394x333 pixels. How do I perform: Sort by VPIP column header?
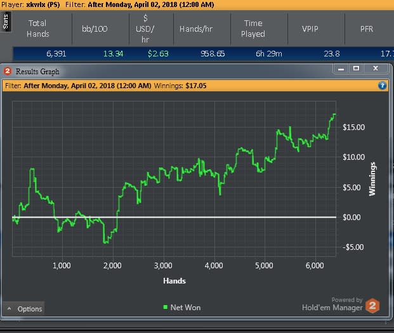pyautogui.click(x=310, y=29)
